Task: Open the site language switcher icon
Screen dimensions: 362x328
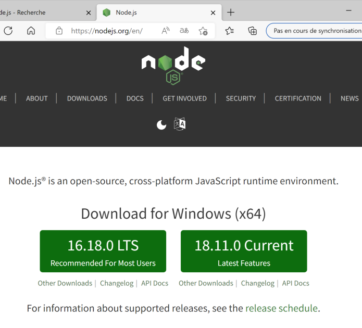Action: point(180,124)
